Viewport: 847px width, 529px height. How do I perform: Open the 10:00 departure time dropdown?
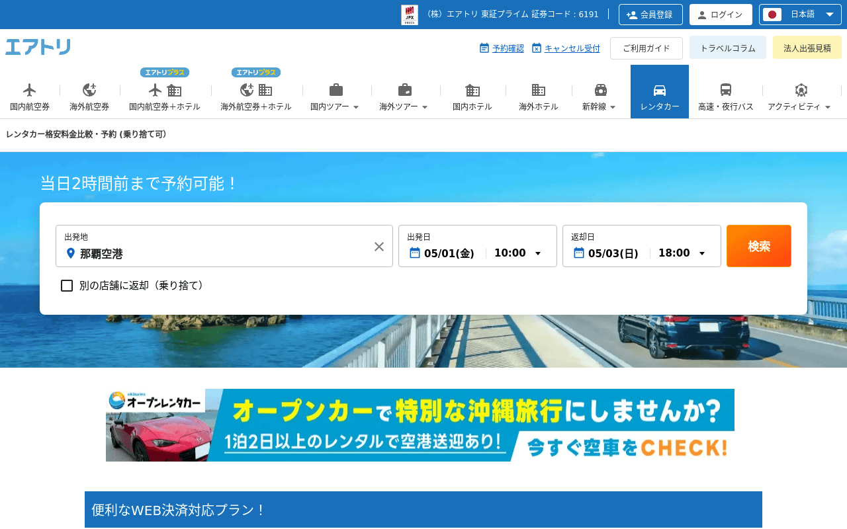518,253
